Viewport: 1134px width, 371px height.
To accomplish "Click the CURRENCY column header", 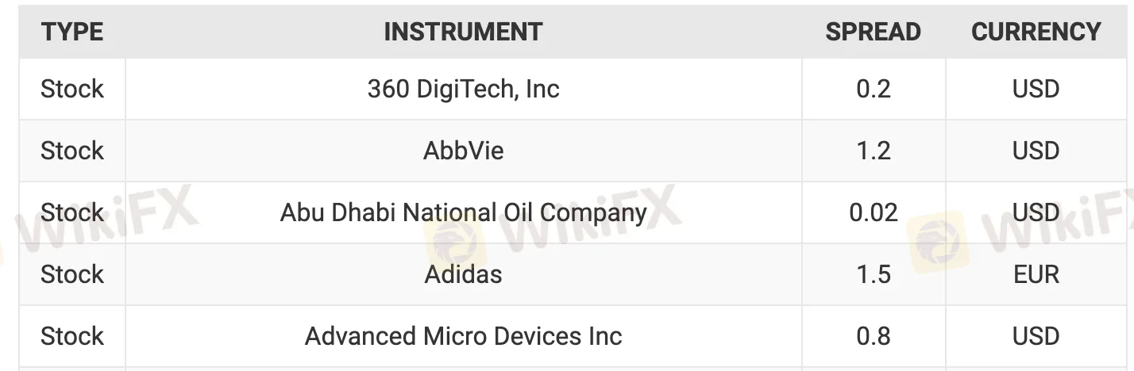I will tap(1036, 32).
